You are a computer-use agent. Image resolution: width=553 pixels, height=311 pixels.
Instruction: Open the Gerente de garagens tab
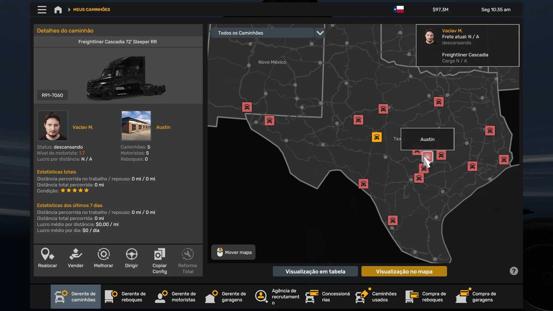point(226,297)
